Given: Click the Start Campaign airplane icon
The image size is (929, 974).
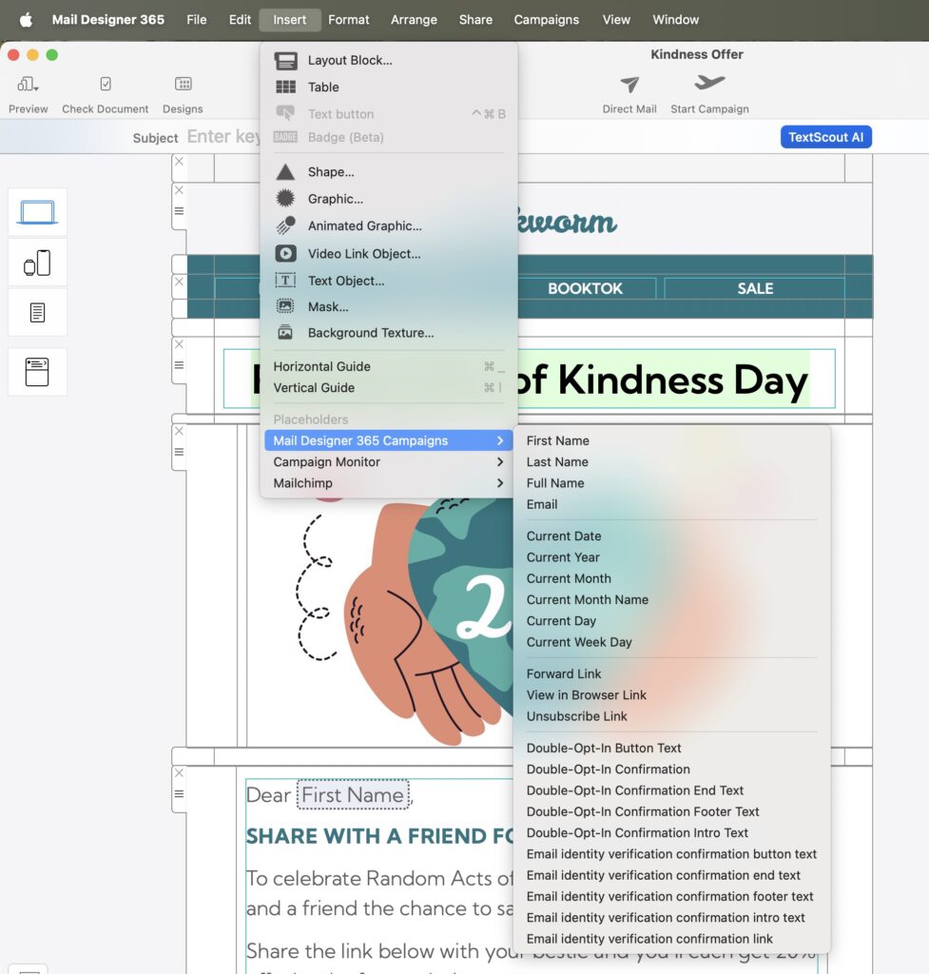Looking at the screenshot, I should click(709, 82).
